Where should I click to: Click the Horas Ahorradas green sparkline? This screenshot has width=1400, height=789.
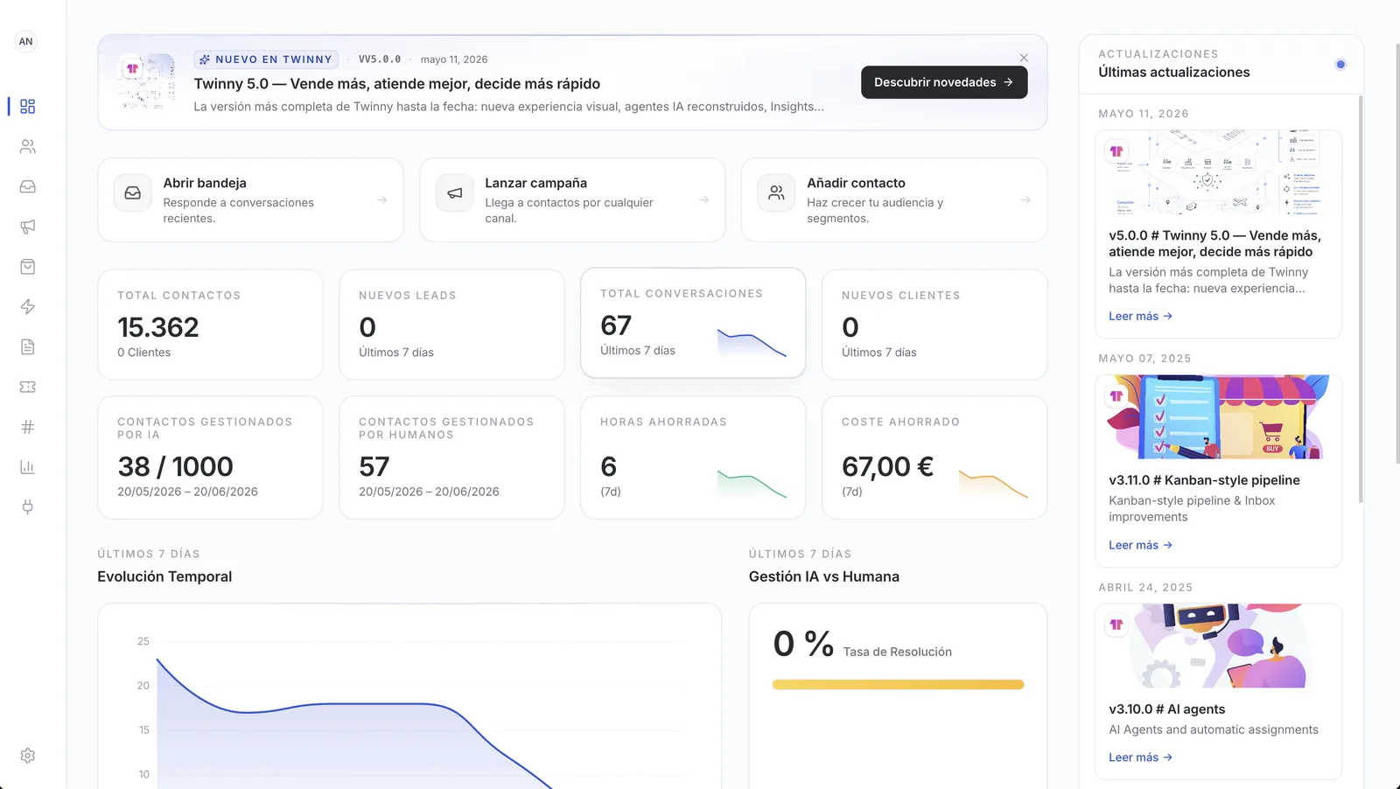[752, 484]
